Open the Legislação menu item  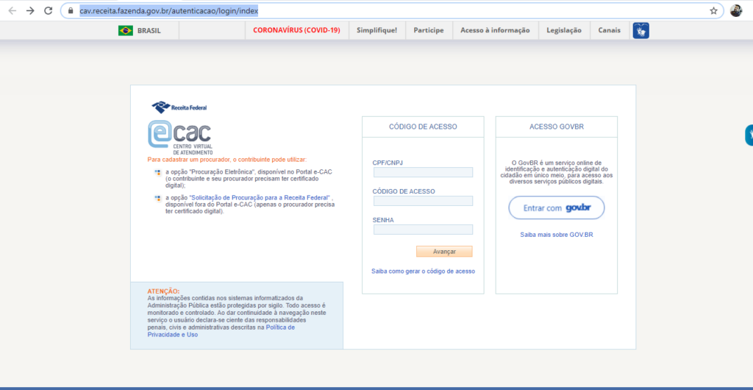click(564, 30)
